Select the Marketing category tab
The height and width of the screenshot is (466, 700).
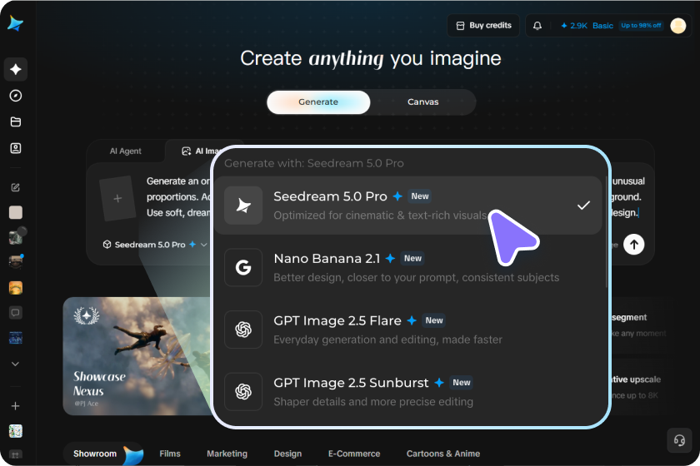[x=227, y=454]
